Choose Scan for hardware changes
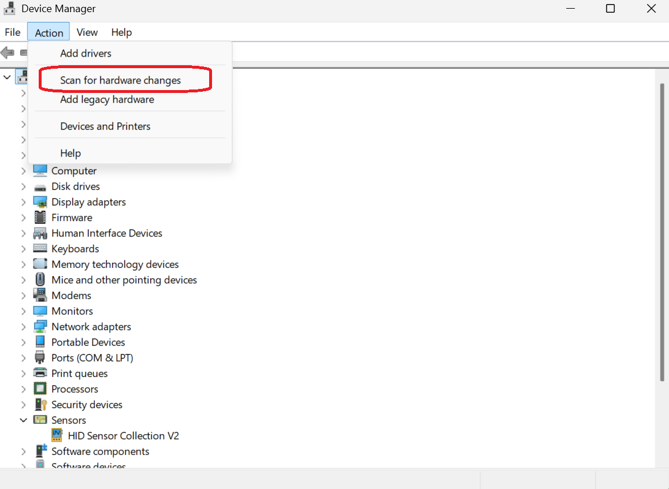This screenshot has width=669, height=489. click(x=120, y=80)
